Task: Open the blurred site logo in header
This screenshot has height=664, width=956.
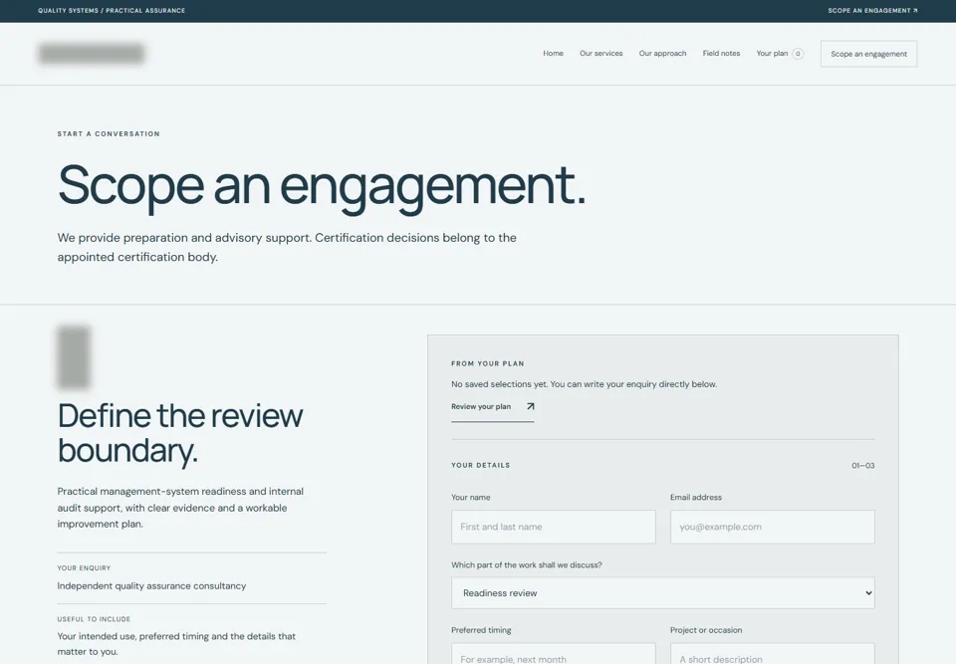Action: tap(92, 54)
